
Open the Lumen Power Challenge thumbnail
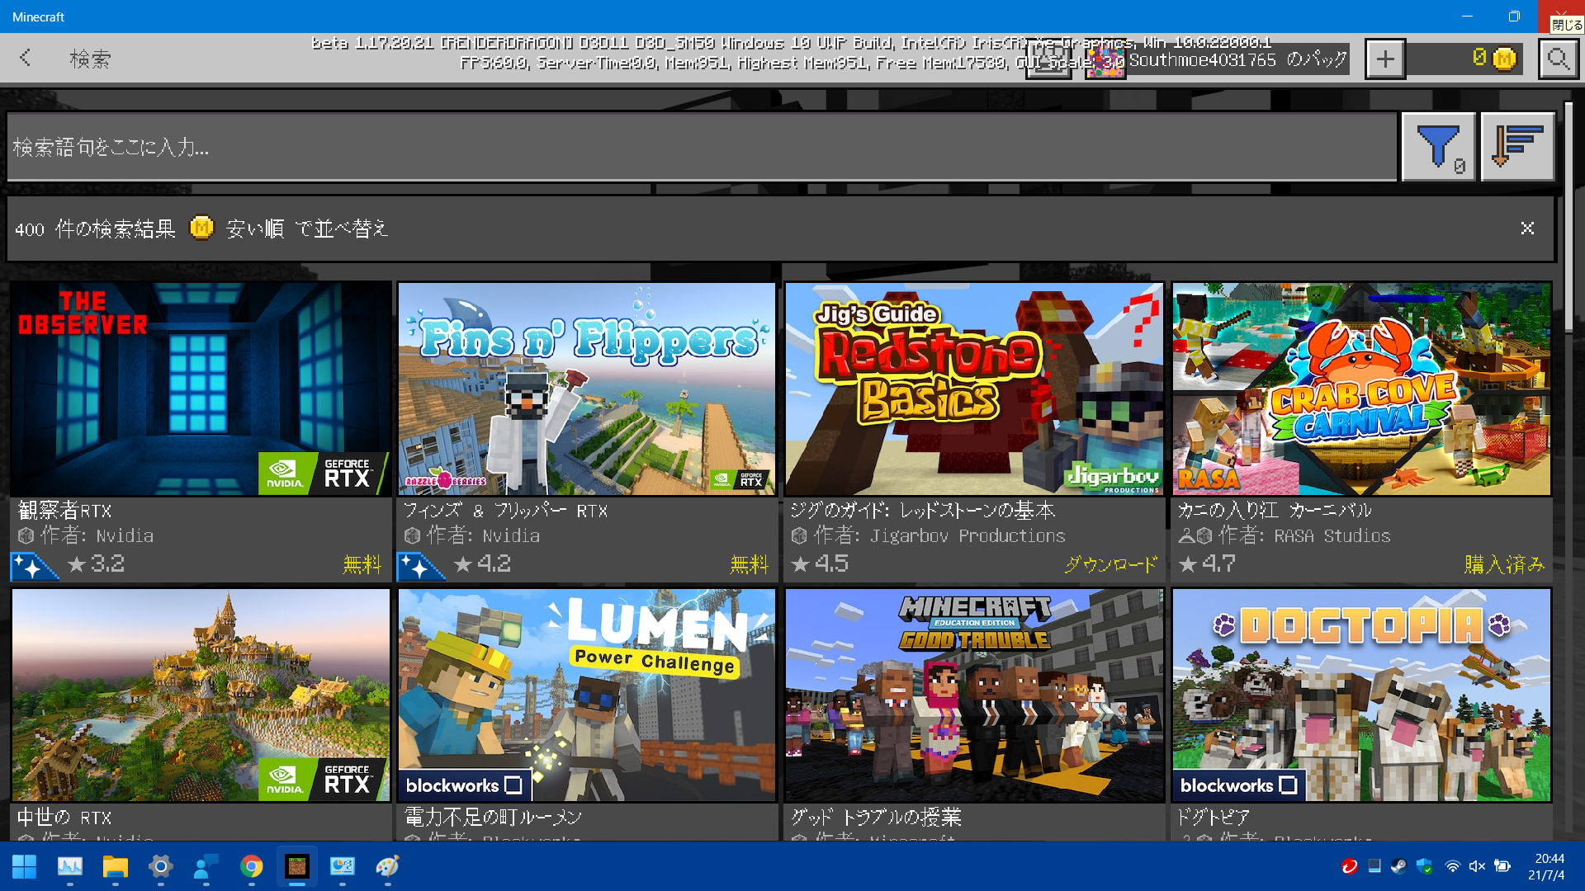587,695
